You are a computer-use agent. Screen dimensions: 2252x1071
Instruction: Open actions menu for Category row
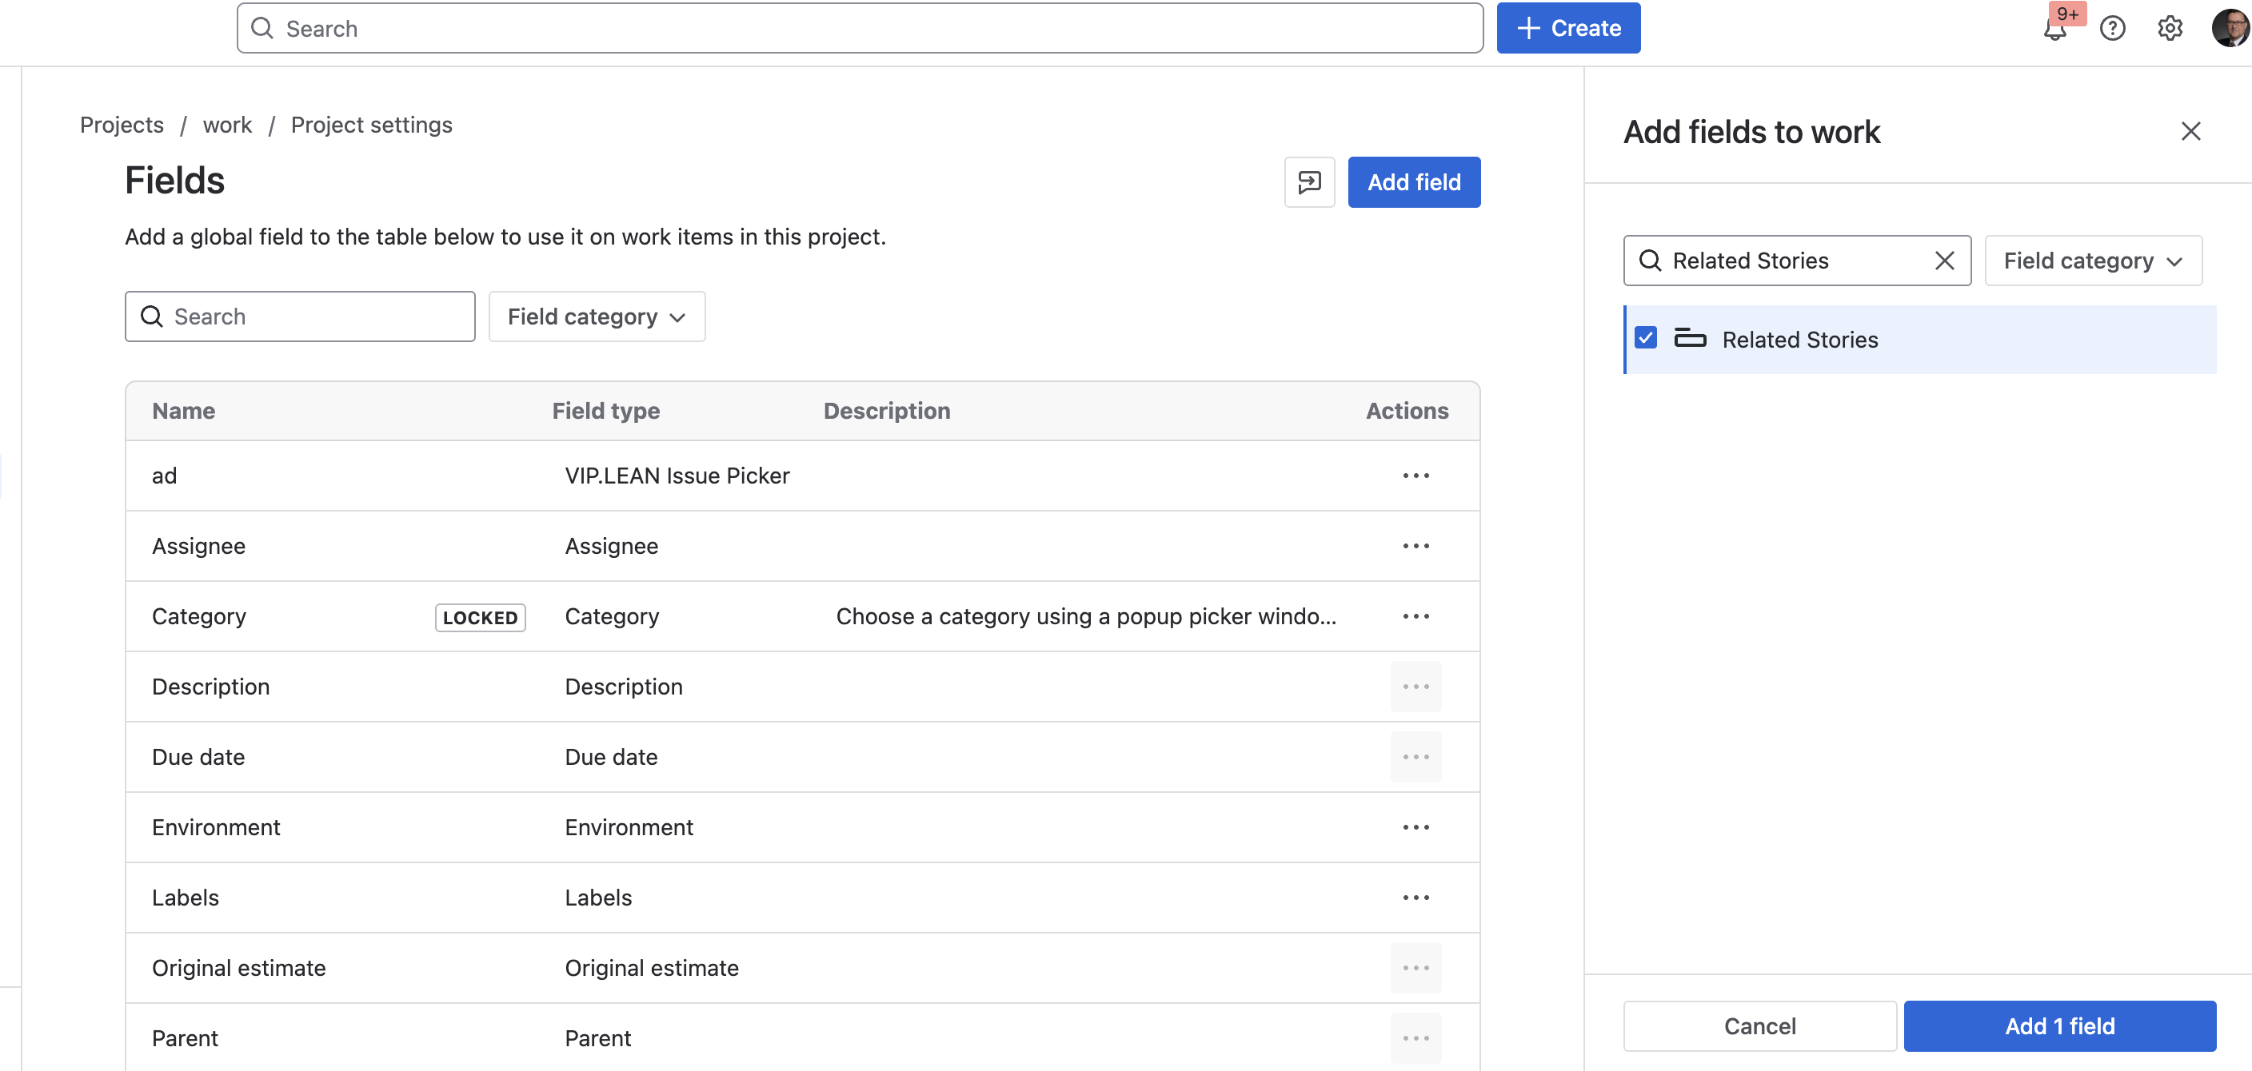click(1415, 616)
